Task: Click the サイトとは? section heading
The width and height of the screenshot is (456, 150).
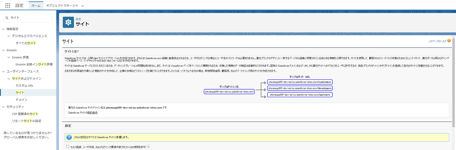Action: pyautogui.click(x=72, y=52)
